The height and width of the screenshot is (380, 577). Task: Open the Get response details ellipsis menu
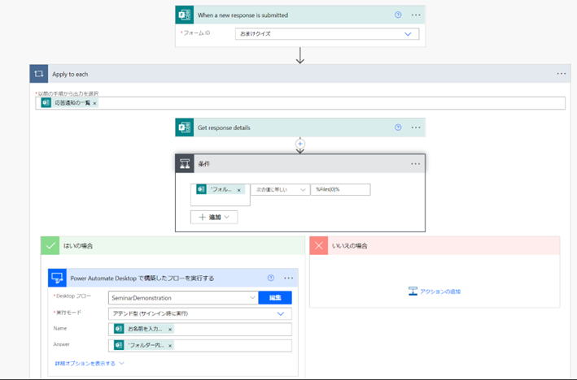click(416, 127)
